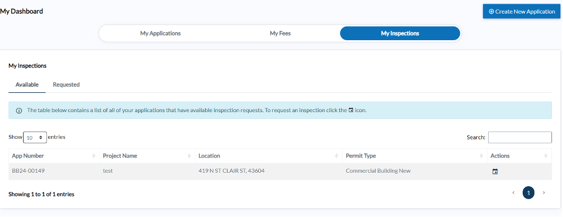Sort by App Number column arrows
The width and height of the screenshot is (563, 217).
click(94, 156)
